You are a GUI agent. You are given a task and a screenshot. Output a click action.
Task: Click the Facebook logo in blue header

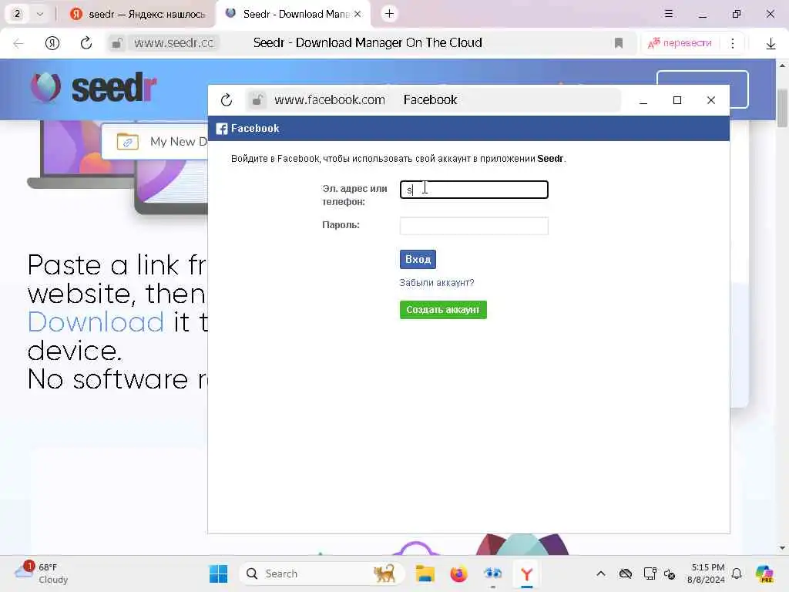pyautogui.click(x=222, y=129)
